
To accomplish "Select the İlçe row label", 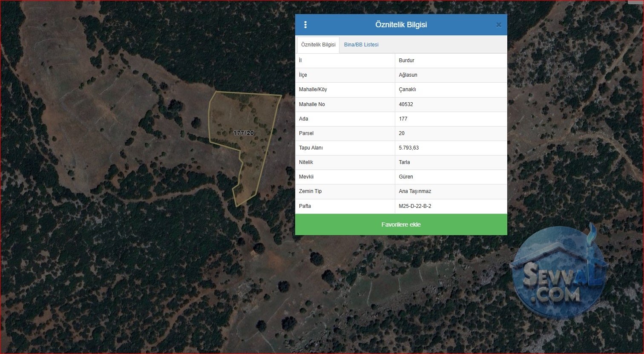I will 303,75.
